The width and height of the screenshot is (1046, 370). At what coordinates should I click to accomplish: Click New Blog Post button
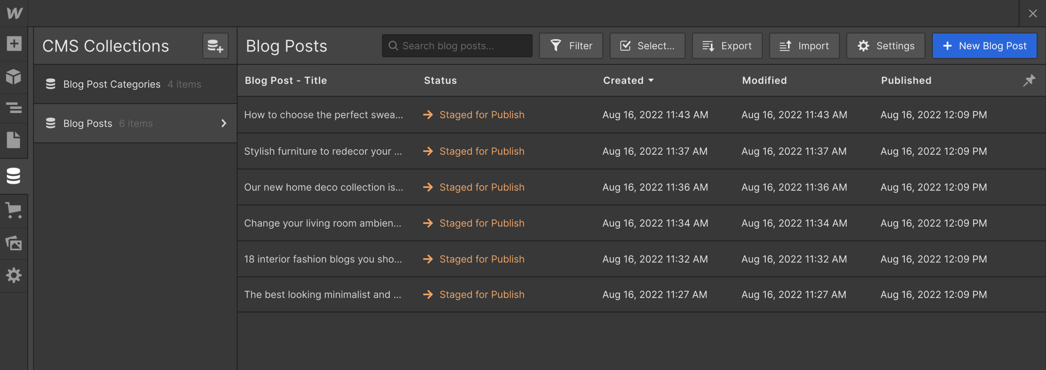click(x=984, y=46)
